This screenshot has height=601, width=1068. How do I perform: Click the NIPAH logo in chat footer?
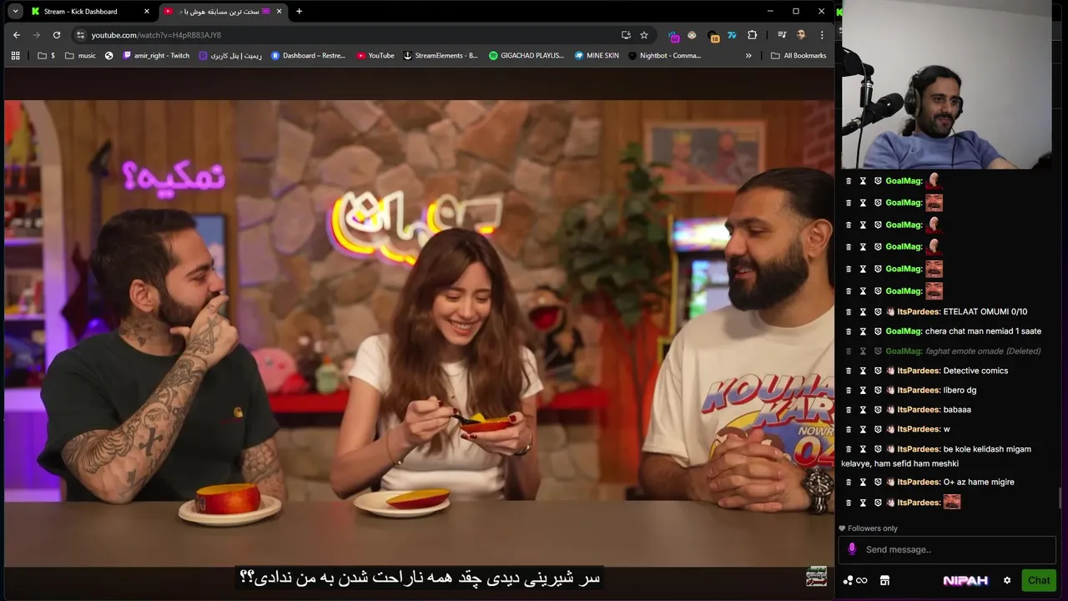click(x=965, y=580)
